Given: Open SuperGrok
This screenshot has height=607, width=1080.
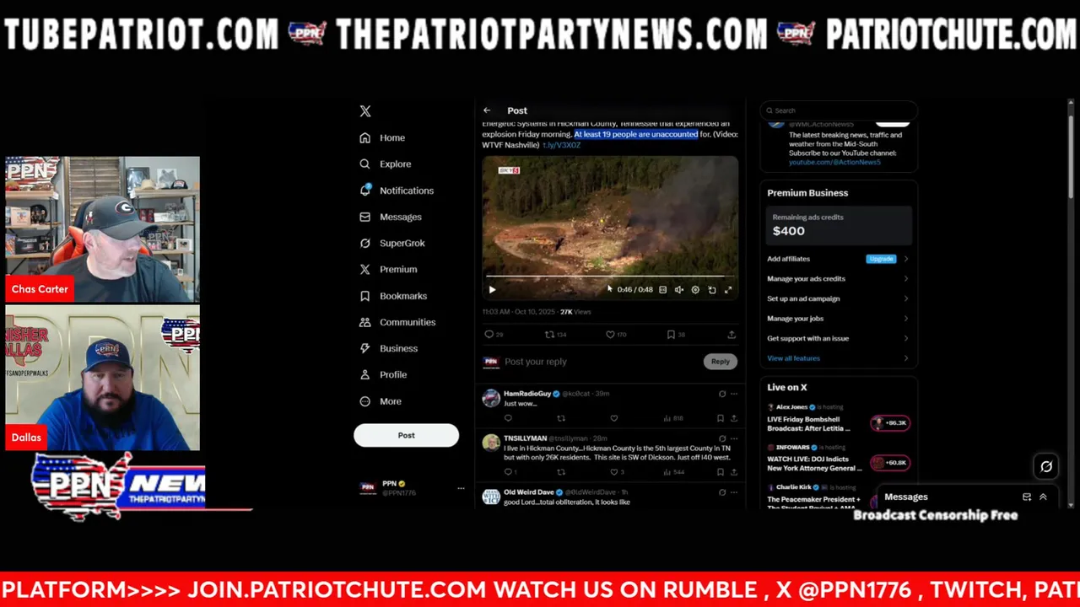Looking at the screenshot, I should (x=392, y=243).
